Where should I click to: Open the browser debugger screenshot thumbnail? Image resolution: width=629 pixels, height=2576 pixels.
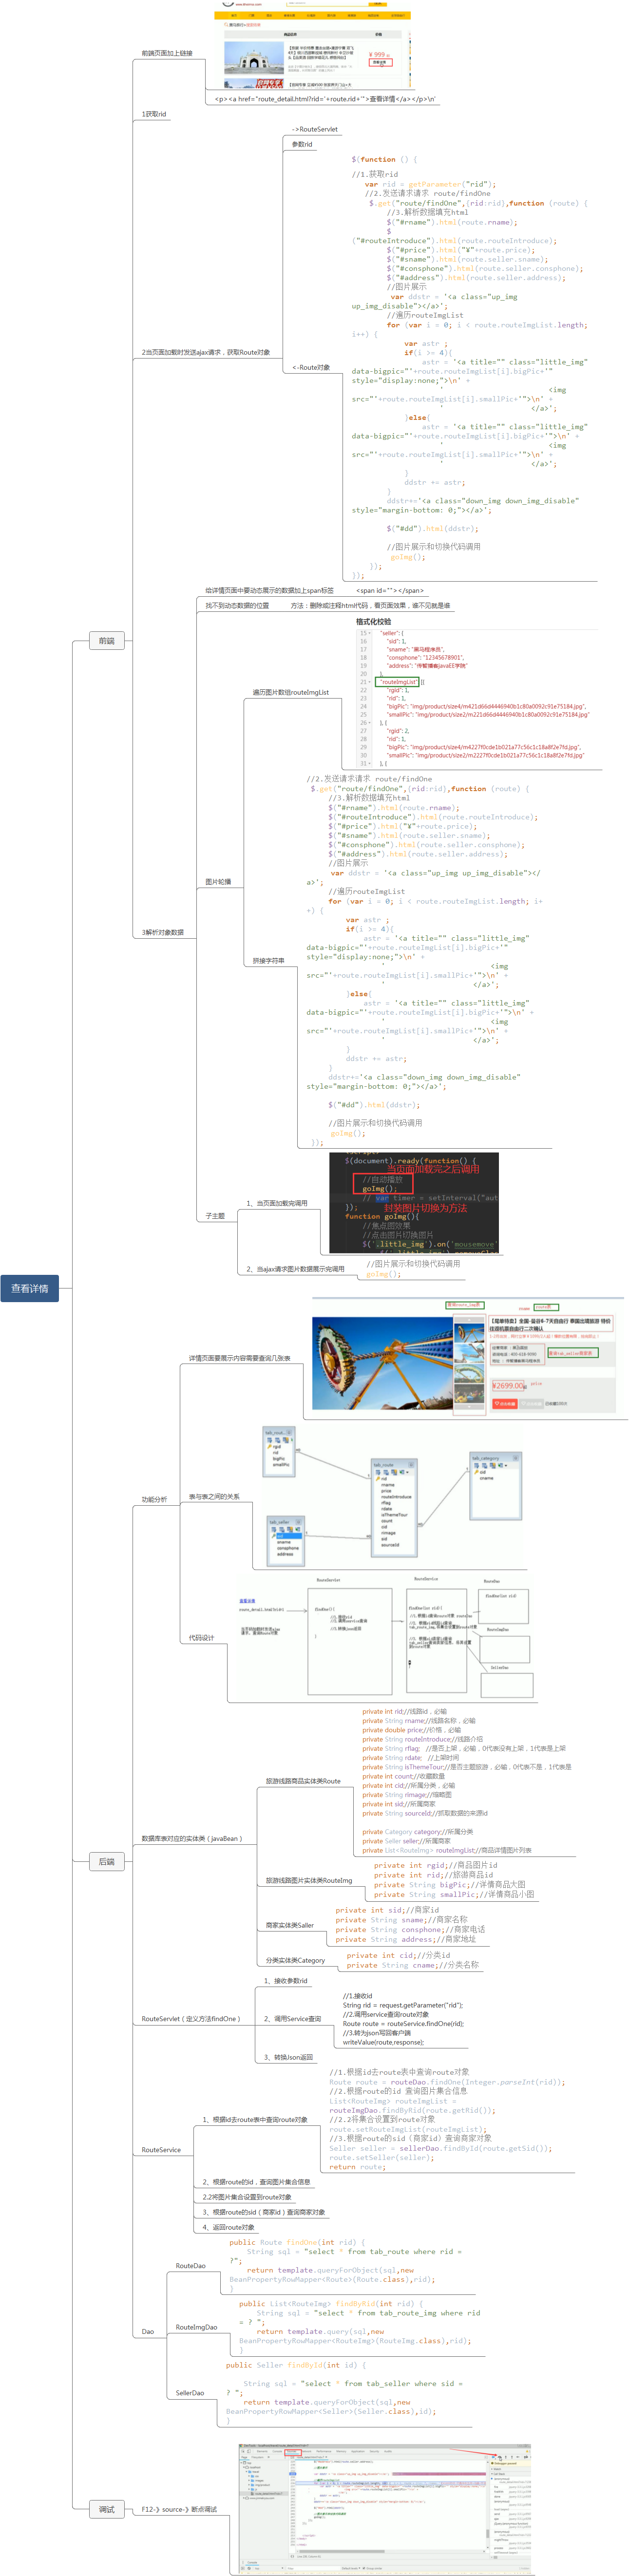click(385, 2509)
